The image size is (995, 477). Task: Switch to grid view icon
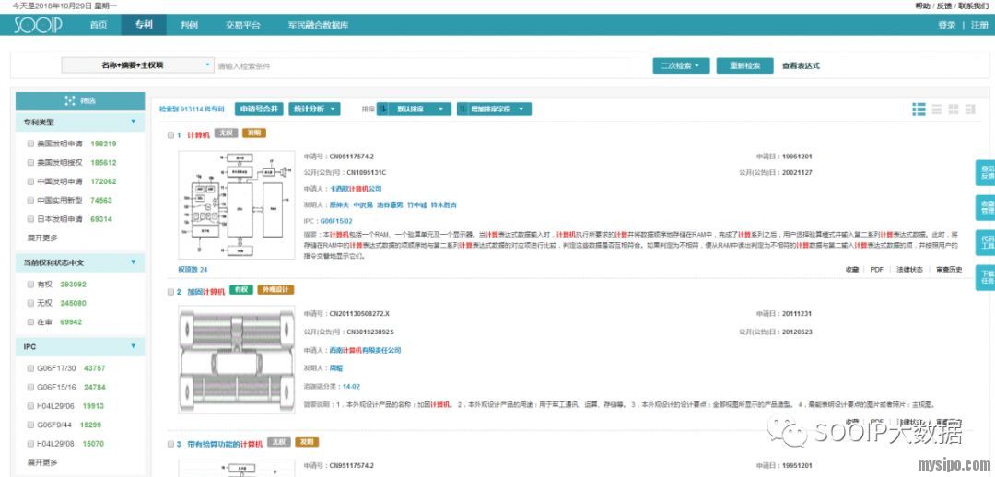click(x=954, y=110)
